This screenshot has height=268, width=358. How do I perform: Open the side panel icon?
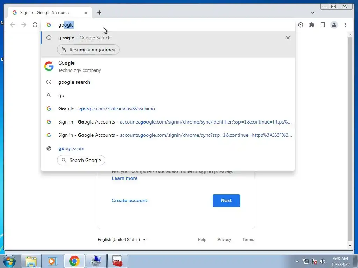tap(323, 25)
